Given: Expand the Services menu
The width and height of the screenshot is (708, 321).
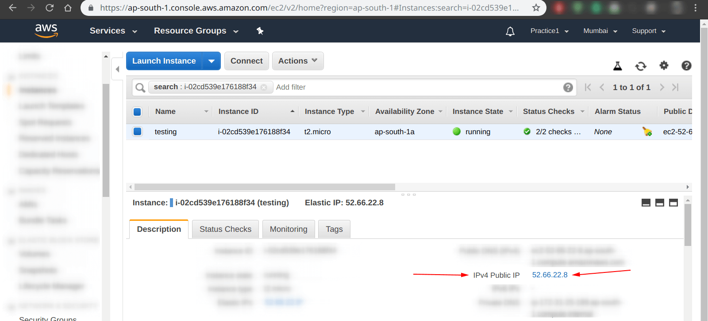Looking at the screenshot, I should 113,31.
